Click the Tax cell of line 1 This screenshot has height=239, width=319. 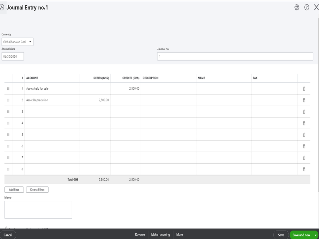(274, 88)
